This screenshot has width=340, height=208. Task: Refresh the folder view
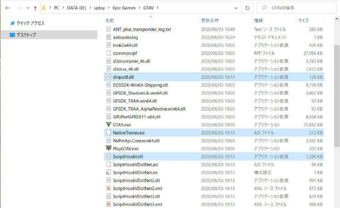click(x=247, y=8)
